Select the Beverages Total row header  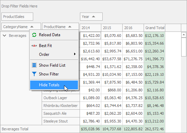point(40,129)
